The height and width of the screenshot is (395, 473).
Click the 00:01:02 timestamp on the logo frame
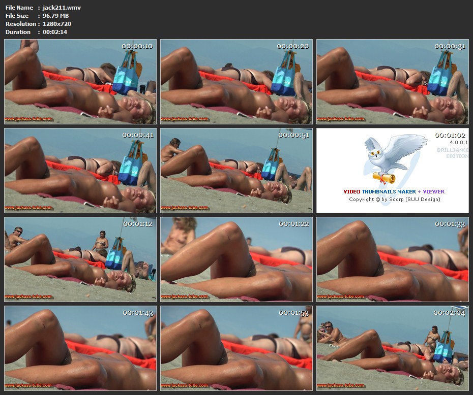coord(450,136)
